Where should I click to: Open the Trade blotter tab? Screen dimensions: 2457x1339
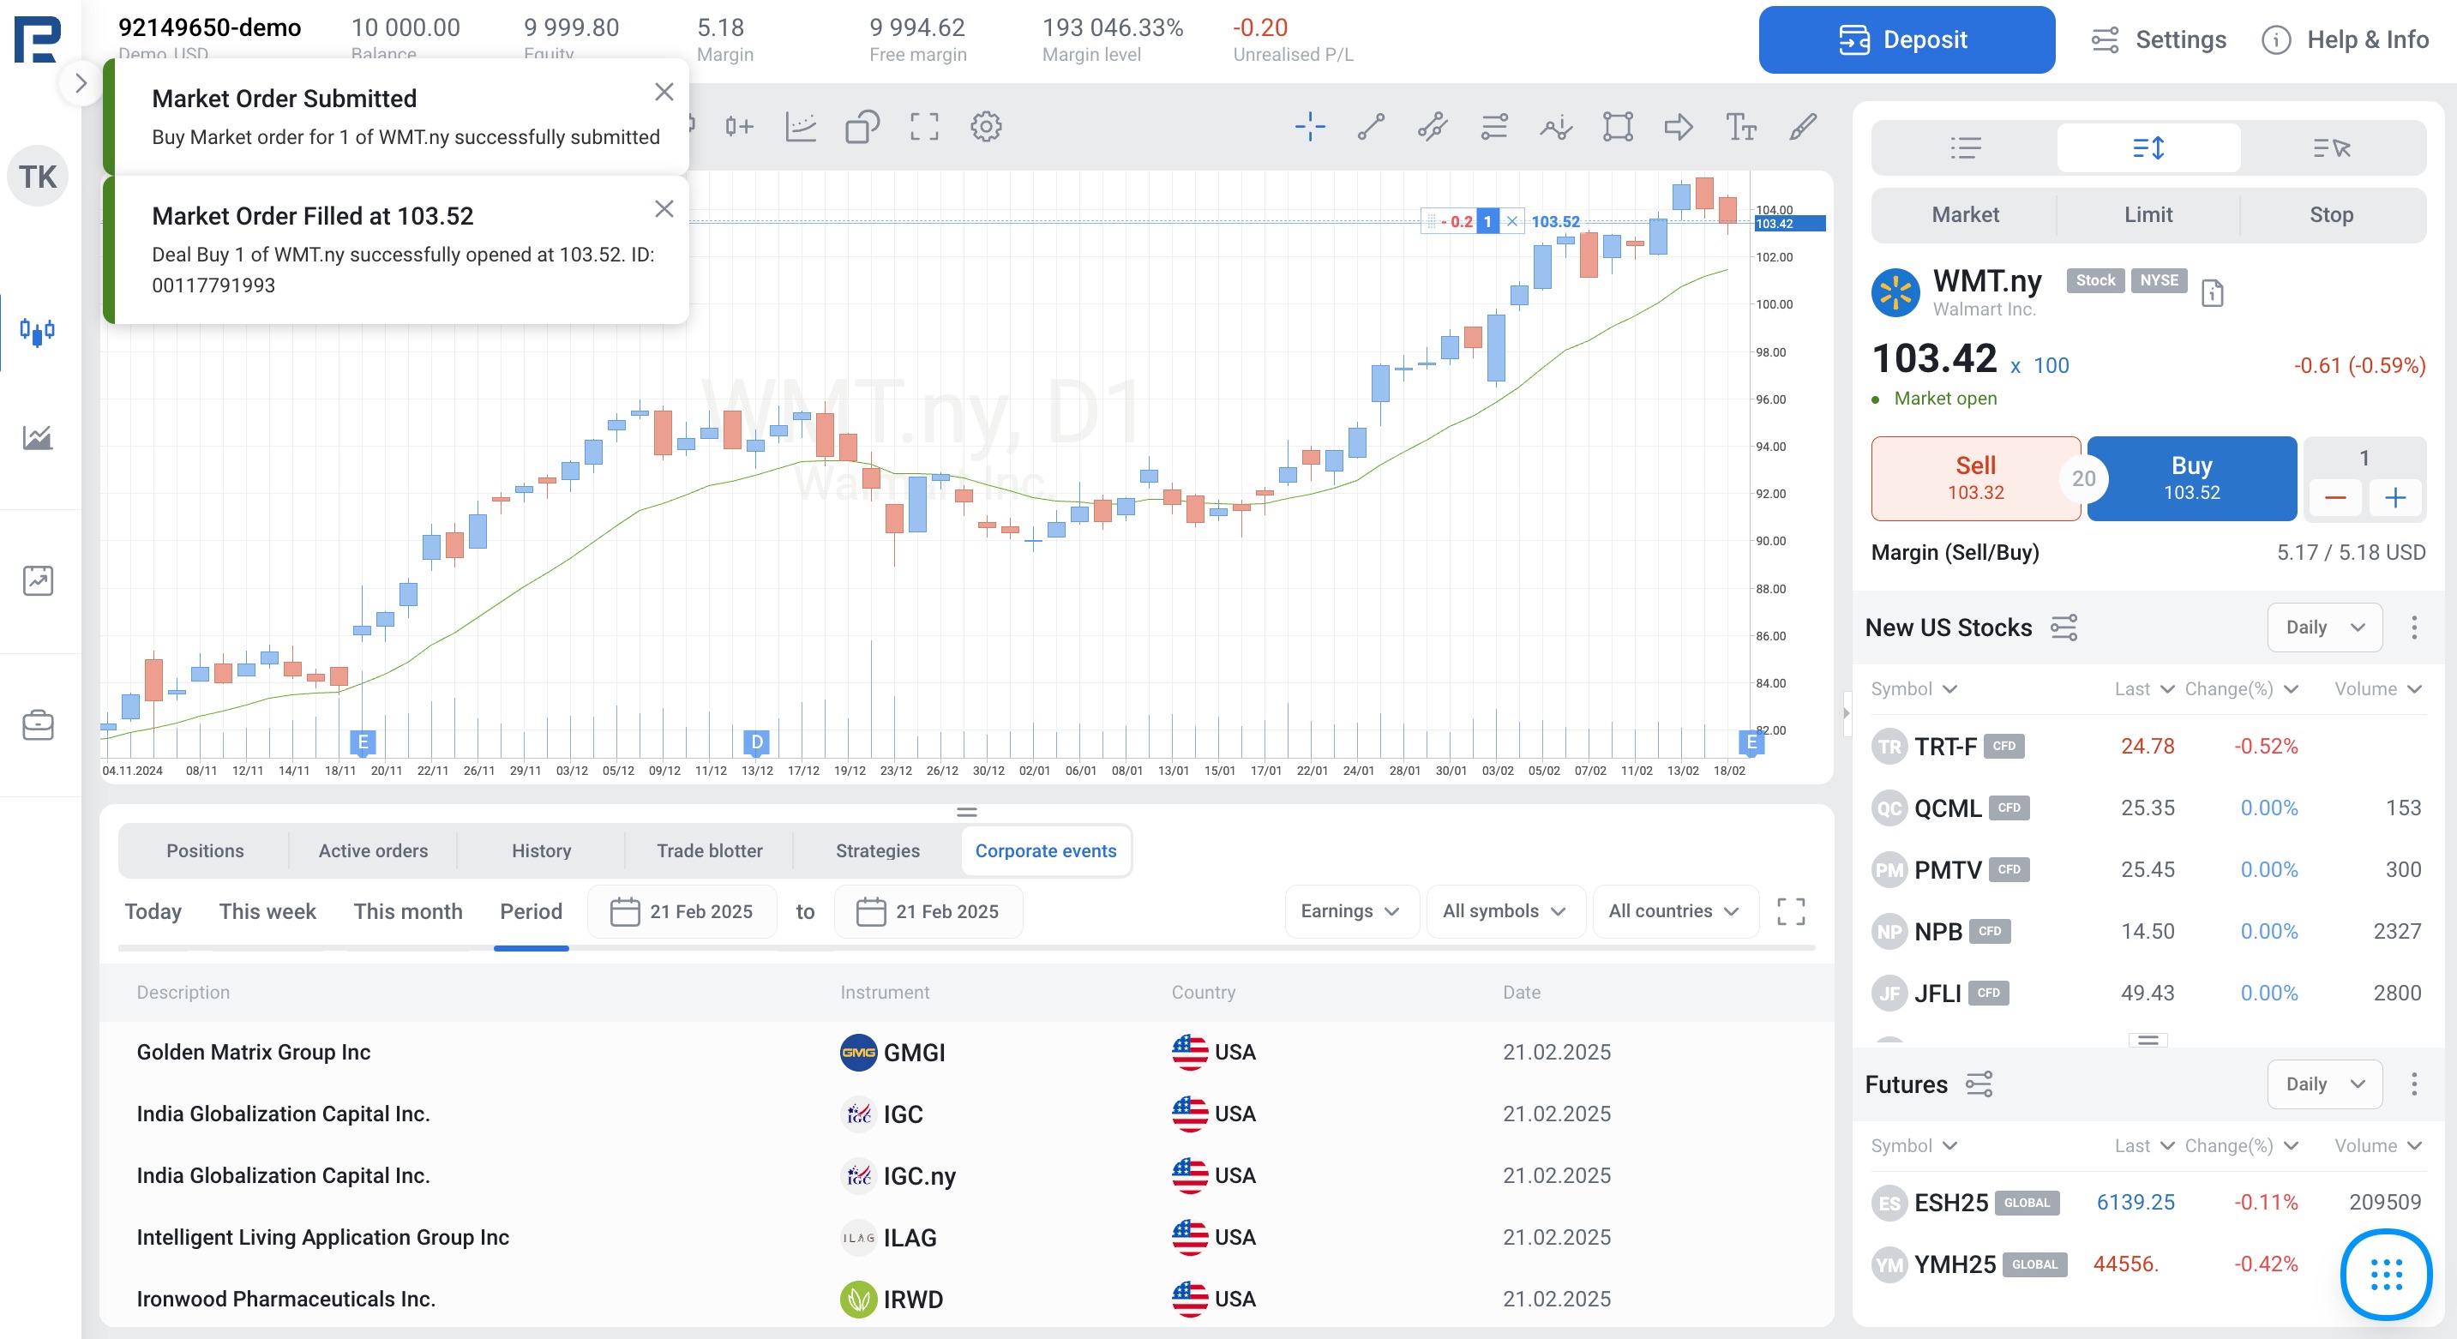pos(709,850)
